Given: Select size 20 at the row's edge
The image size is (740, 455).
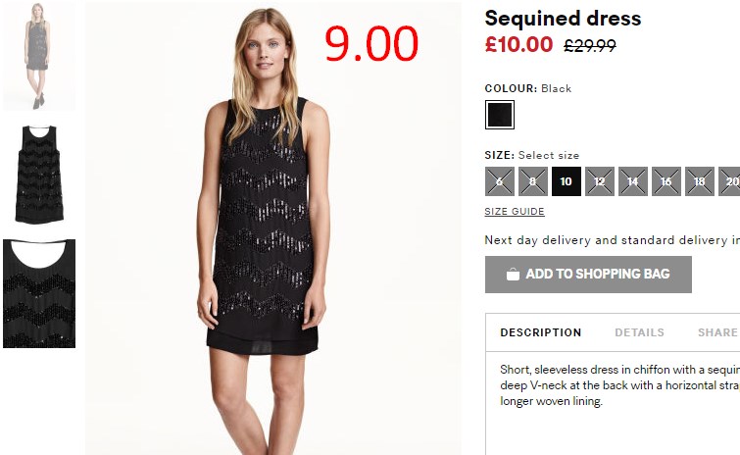Looking at the screenshot, I should (729, 181).
